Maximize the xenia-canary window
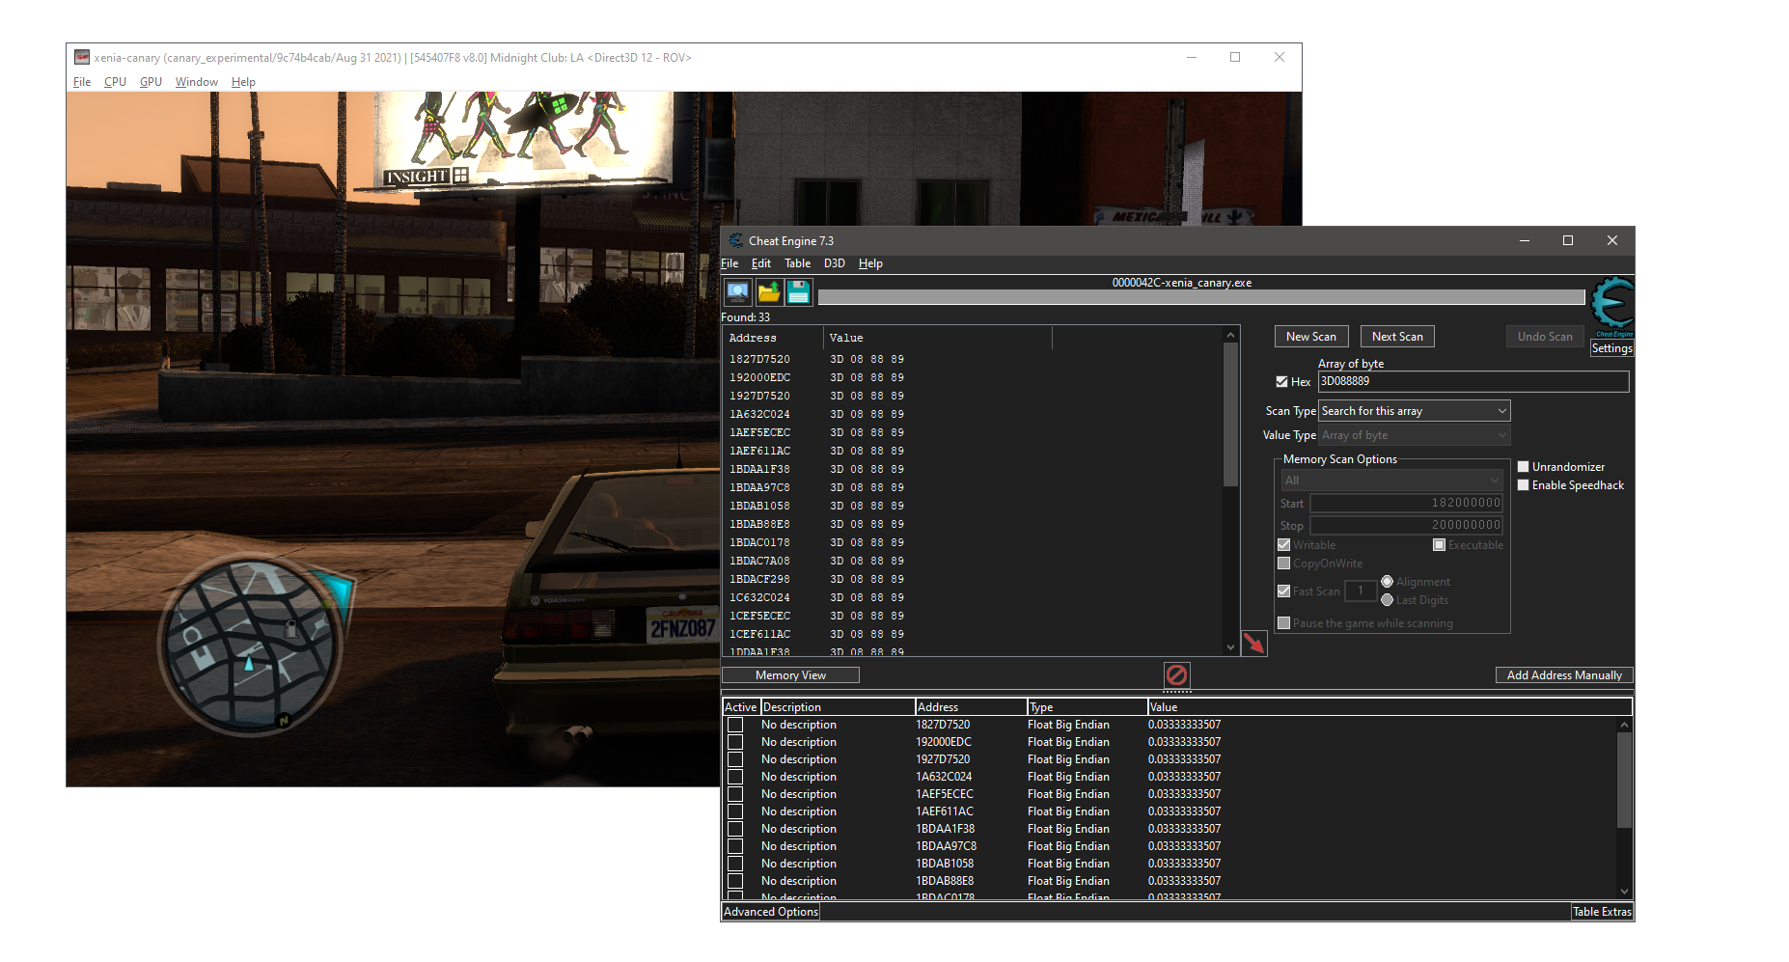1789x962 pixels. click(1235, 57)
